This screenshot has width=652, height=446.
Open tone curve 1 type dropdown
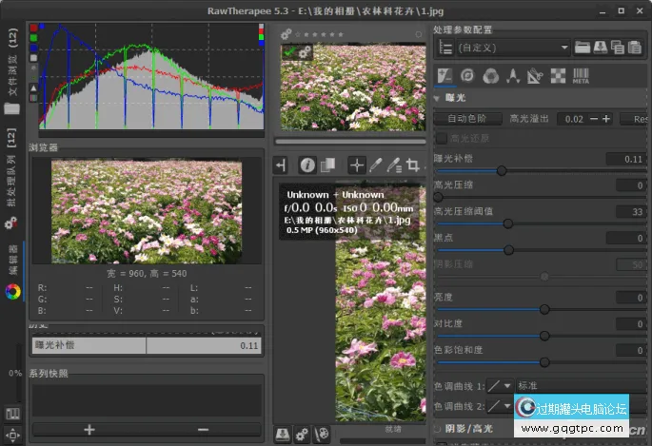click(499, 386)
